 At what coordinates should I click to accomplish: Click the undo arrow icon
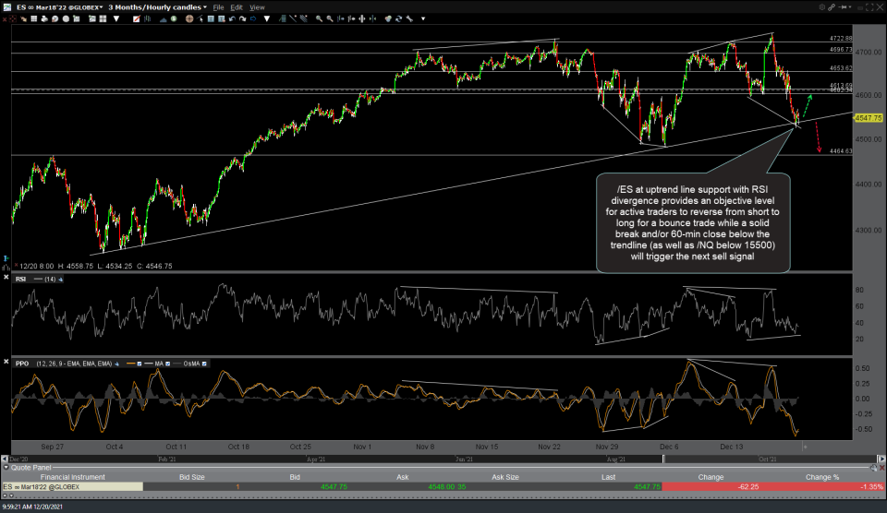232,18
